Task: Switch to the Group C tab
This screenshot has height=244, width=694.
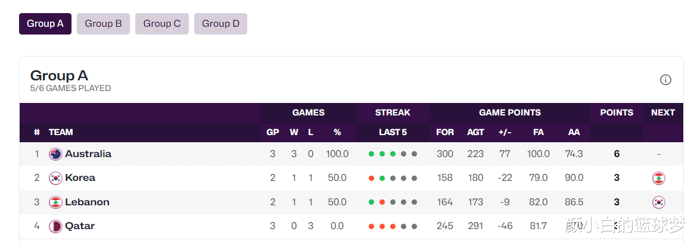Action: 162,24
